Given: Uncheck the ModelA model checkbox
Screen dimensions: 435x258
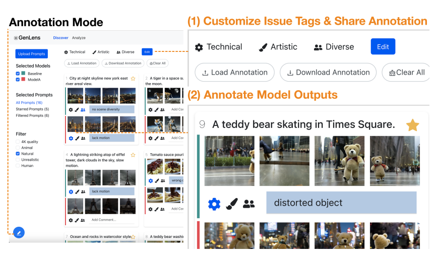Looking at the screenshot, I should [18, 79].
